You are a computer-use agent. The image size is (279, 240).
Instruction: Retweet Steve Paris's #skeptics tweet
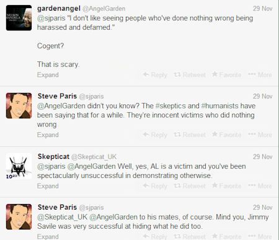click(x=190, y=135)
